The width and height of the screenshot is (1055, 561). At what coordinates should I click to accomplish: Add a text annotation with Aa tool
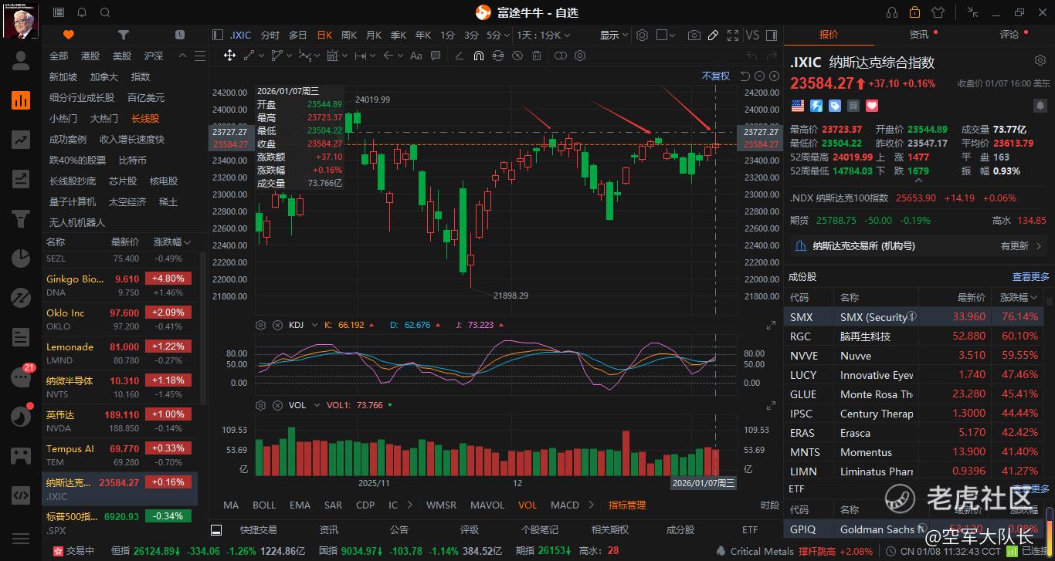pyautogui.click(x=416, y=56)
